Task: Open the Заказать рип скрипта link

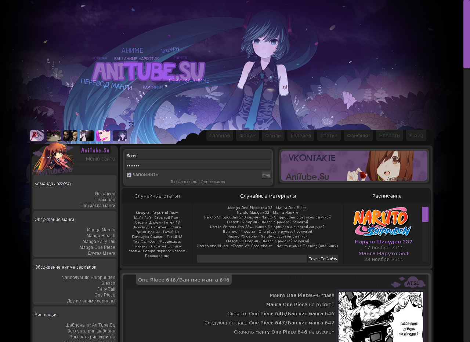Action: [x=92, y=337]
